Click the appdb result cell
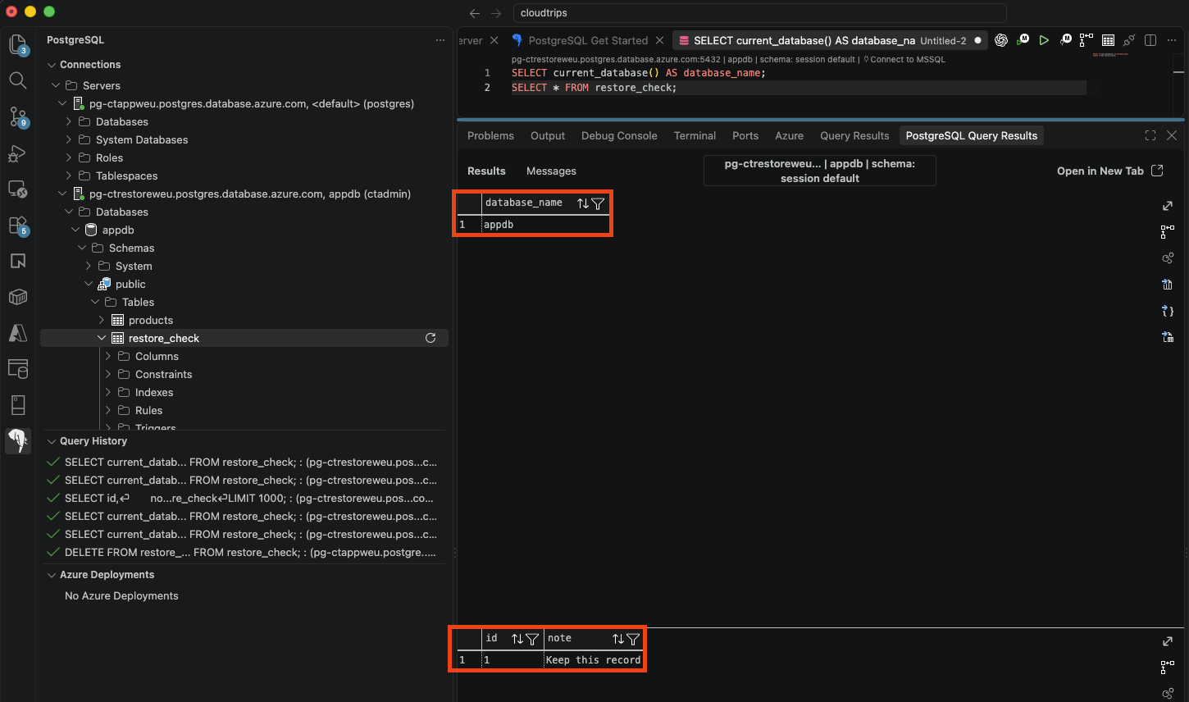1189x702 pixels. pos(545,225)
